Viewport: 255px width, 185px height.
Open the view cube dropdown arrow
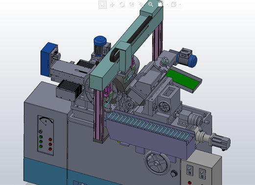point(180,4)
